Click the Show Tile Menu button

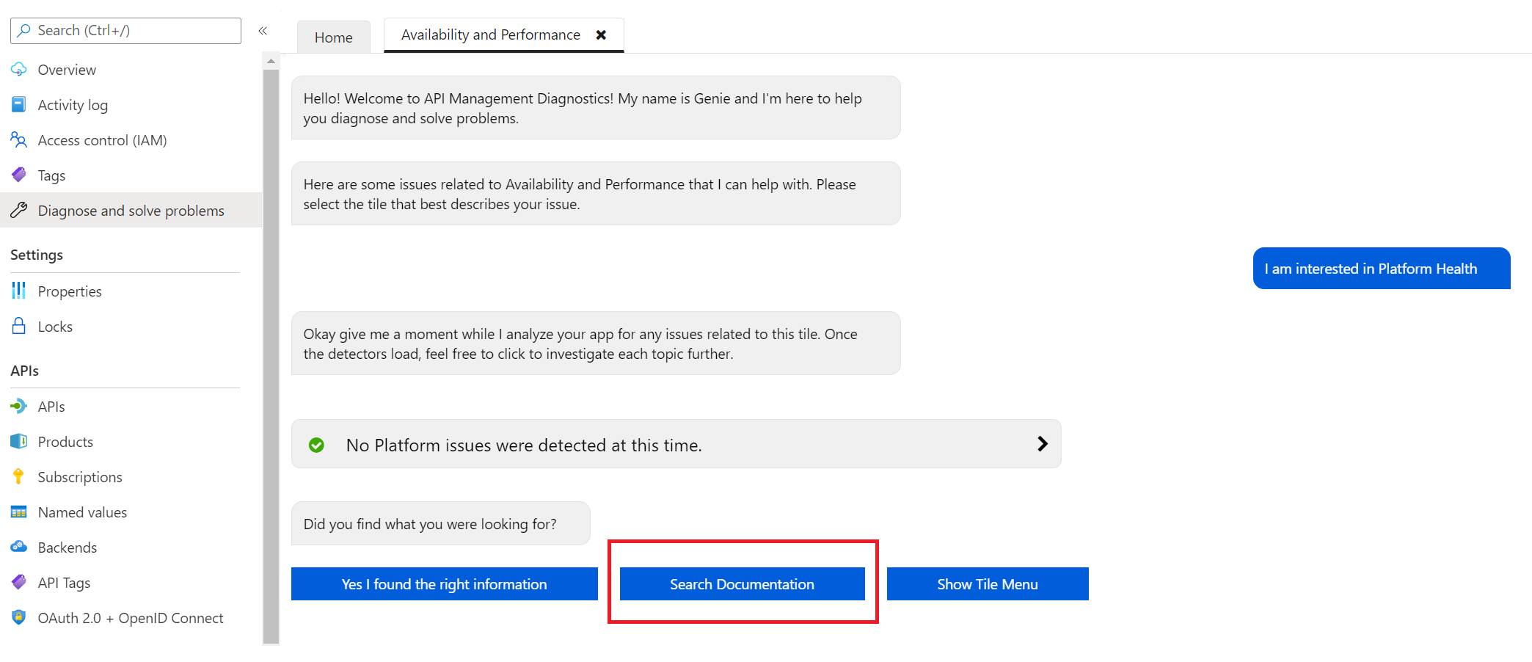(x=987, y=583)
